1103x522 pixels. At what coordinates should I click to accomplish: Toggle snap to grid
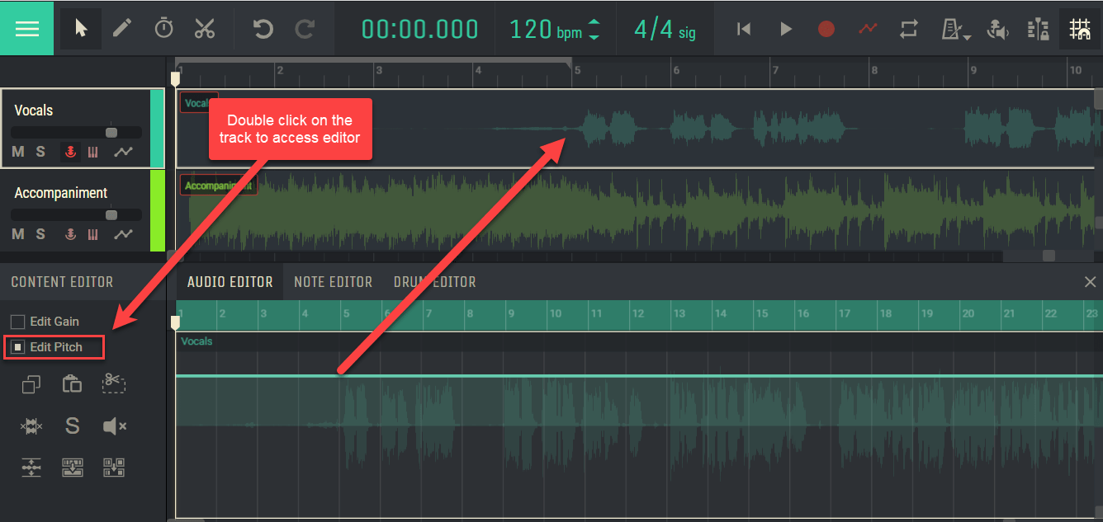[x=1078, y=28]
